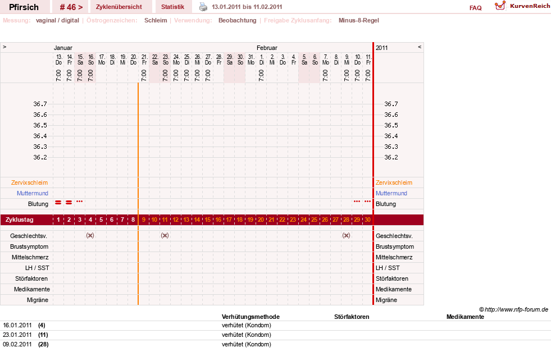
Task: Click the left 36.7 temperature axis label
Action: pos(40,104)
